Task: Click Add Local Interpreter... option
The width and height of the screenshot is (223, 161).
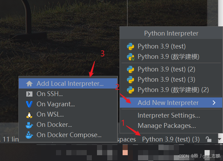Action: (x=68, y=83)
